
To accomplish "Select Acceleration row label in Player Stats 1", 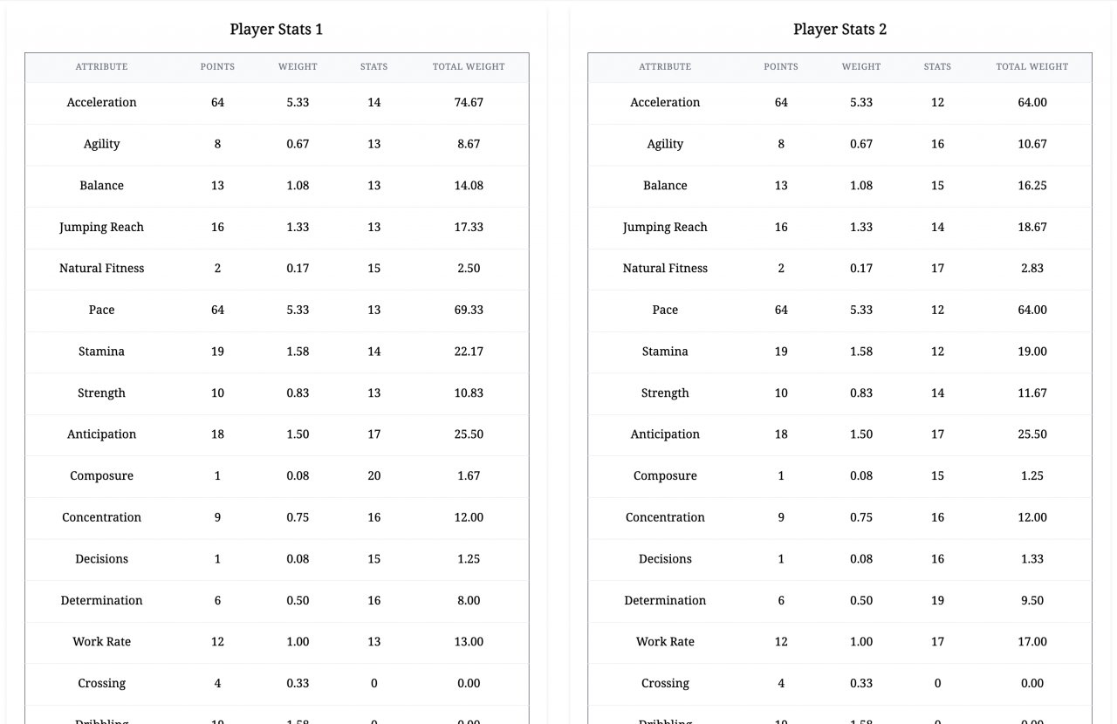I will [101, 102].
